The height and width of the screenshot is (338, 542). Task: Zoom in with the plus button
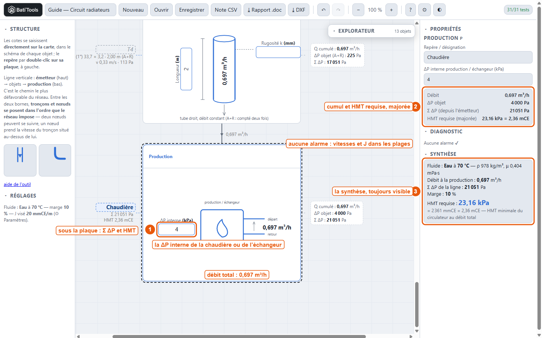click(x=391, y=10)
